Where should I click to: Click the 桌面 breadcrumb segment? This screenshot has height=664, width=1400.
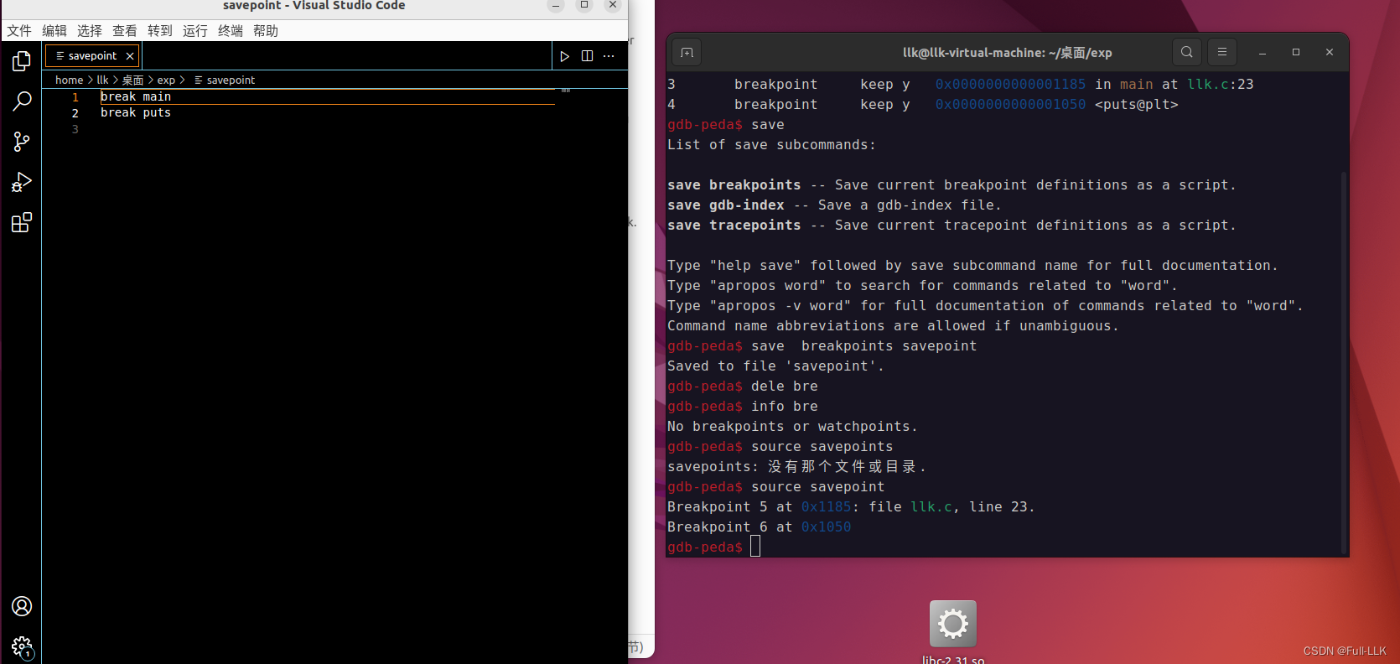[x=132, y=80]
